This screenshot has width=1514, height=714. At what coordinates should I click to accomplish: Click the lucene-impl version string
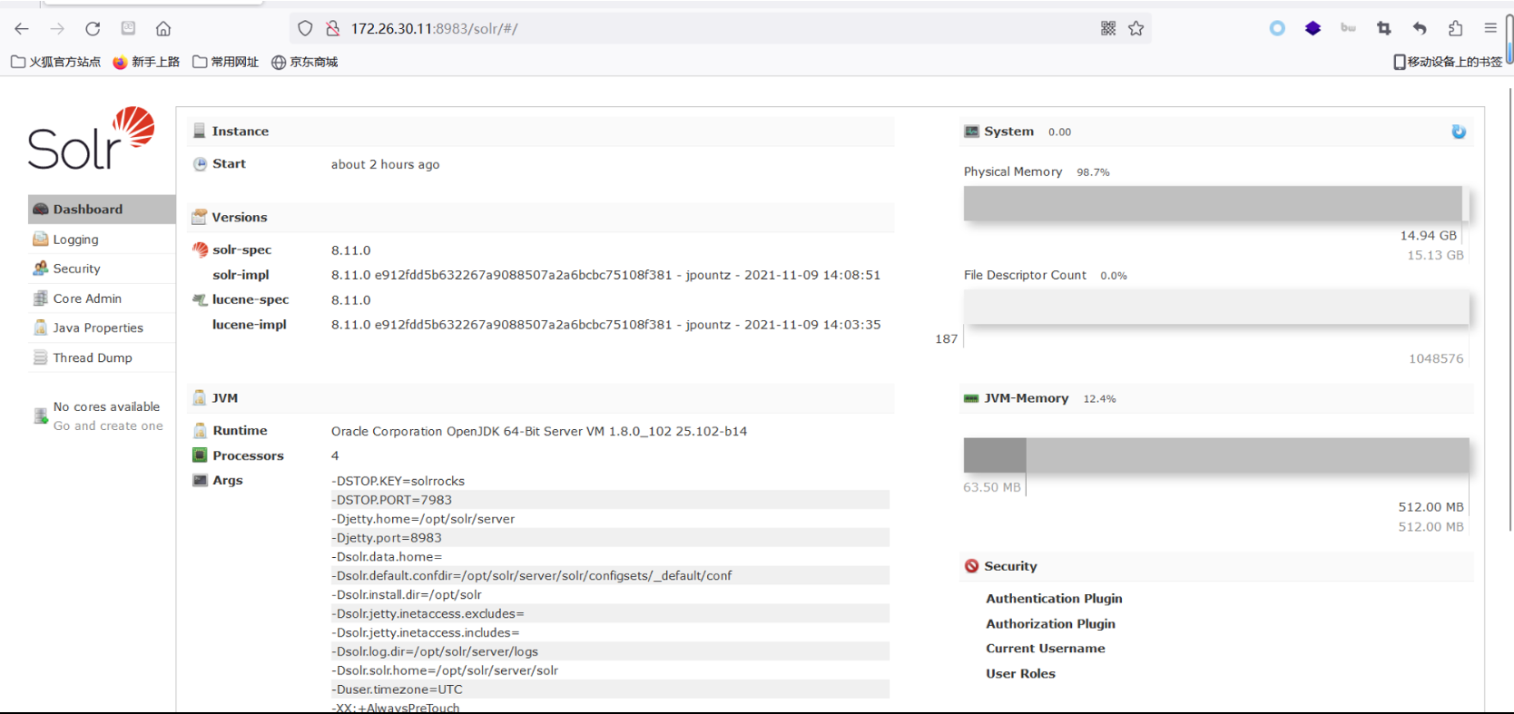[x=605, y=325]
